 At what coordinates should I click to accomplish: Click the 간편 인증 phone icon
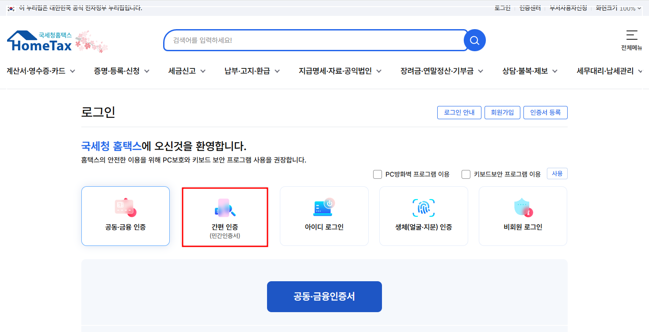(225, 207)
